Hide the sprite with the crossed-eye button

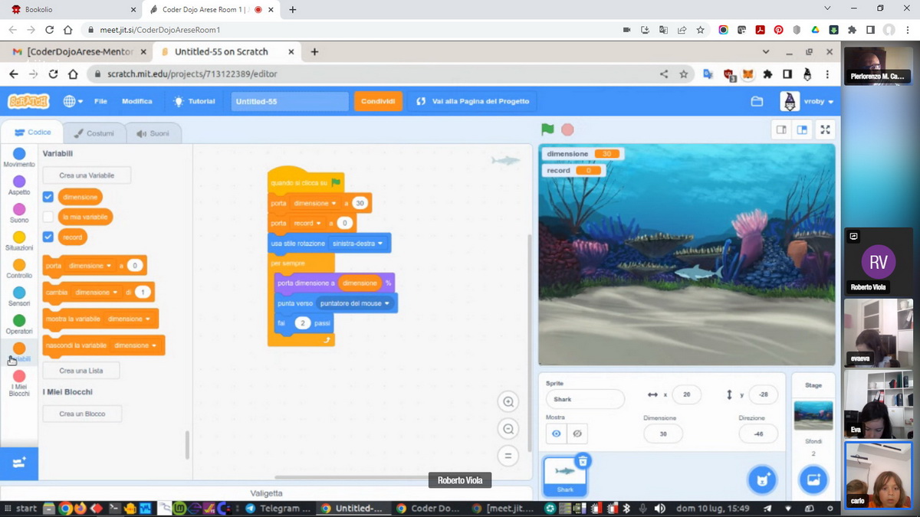coord(577,434)
